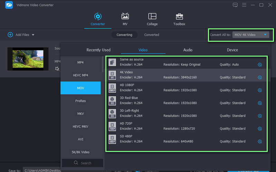Choose MOV format
Screen dimensions: 276x172
pyautogui.click(x=80, y=88)
